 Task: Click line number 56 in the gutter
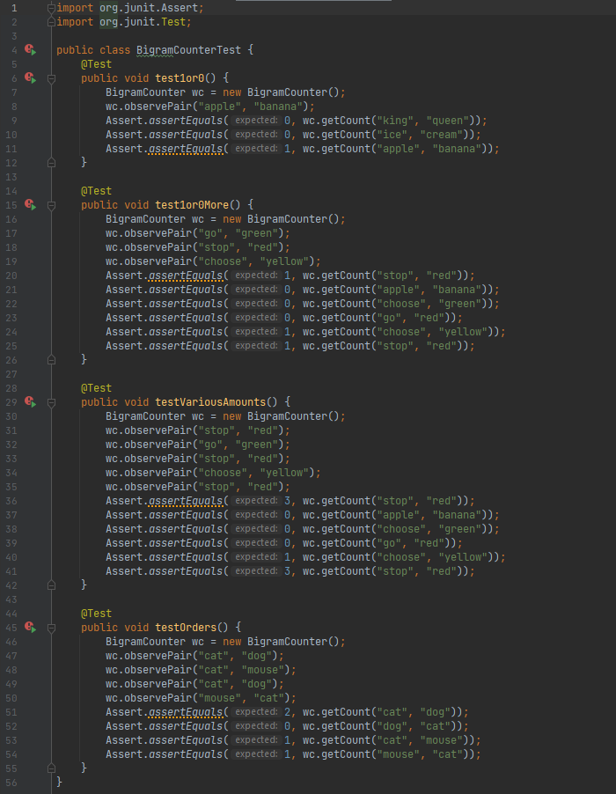pyautogui.click(x=11, y=783)
